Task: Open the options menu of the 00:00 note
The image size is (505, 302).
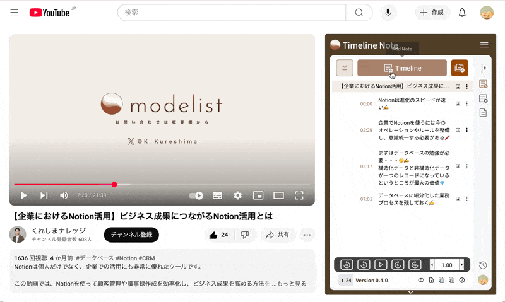Action: tap(466, 103)
